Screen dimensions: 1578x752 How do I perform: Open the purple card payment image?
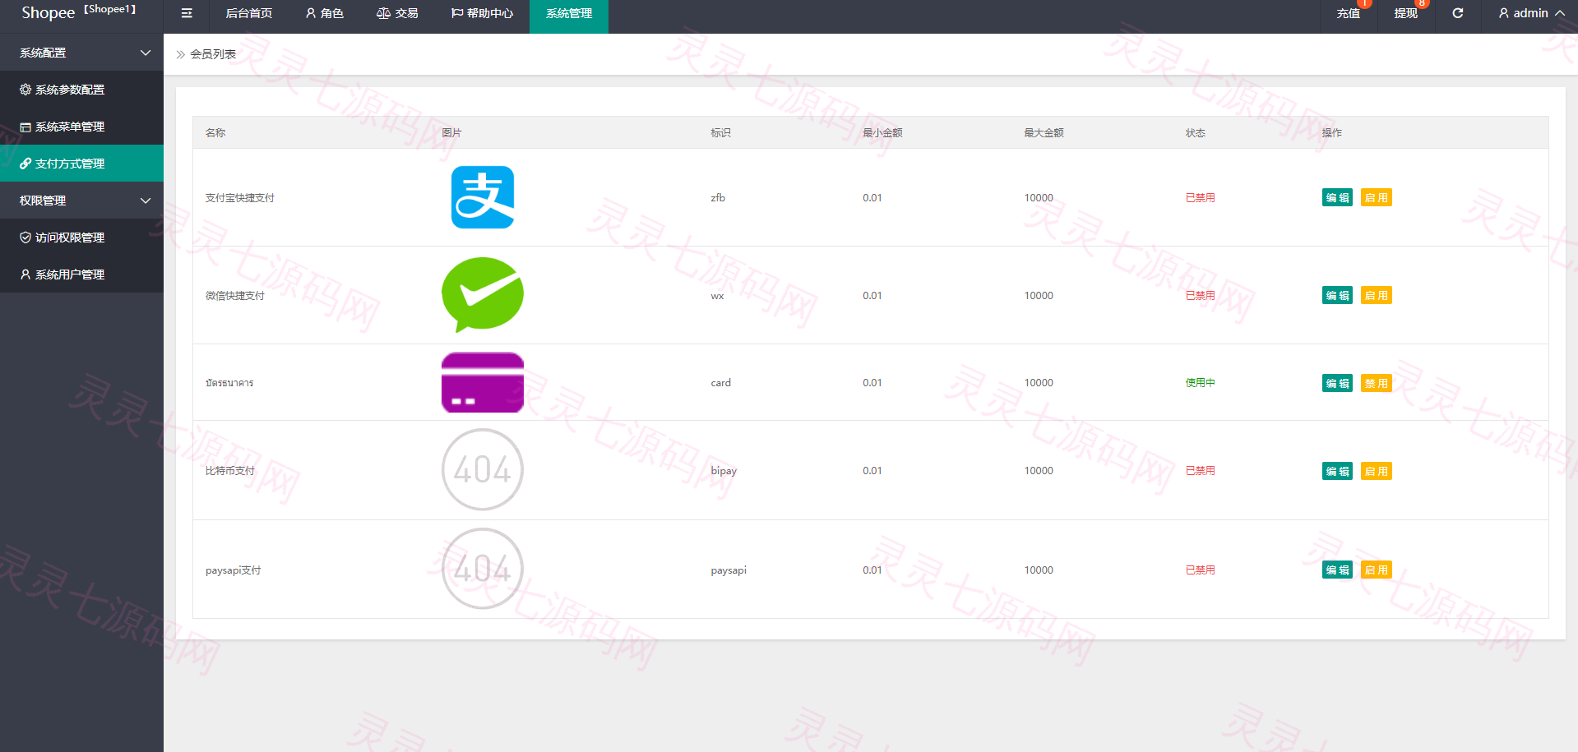tap(483, 382)
